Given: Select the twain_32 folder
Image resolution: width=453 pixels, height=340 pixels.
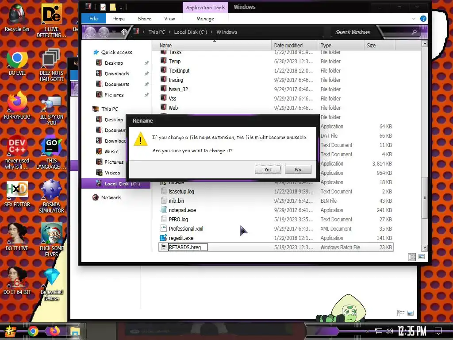Looking at the screenshot, I should (276, 89).
